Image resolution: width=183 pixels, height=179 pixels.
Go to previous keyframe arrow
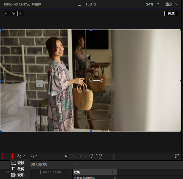[x=6, y=13]
